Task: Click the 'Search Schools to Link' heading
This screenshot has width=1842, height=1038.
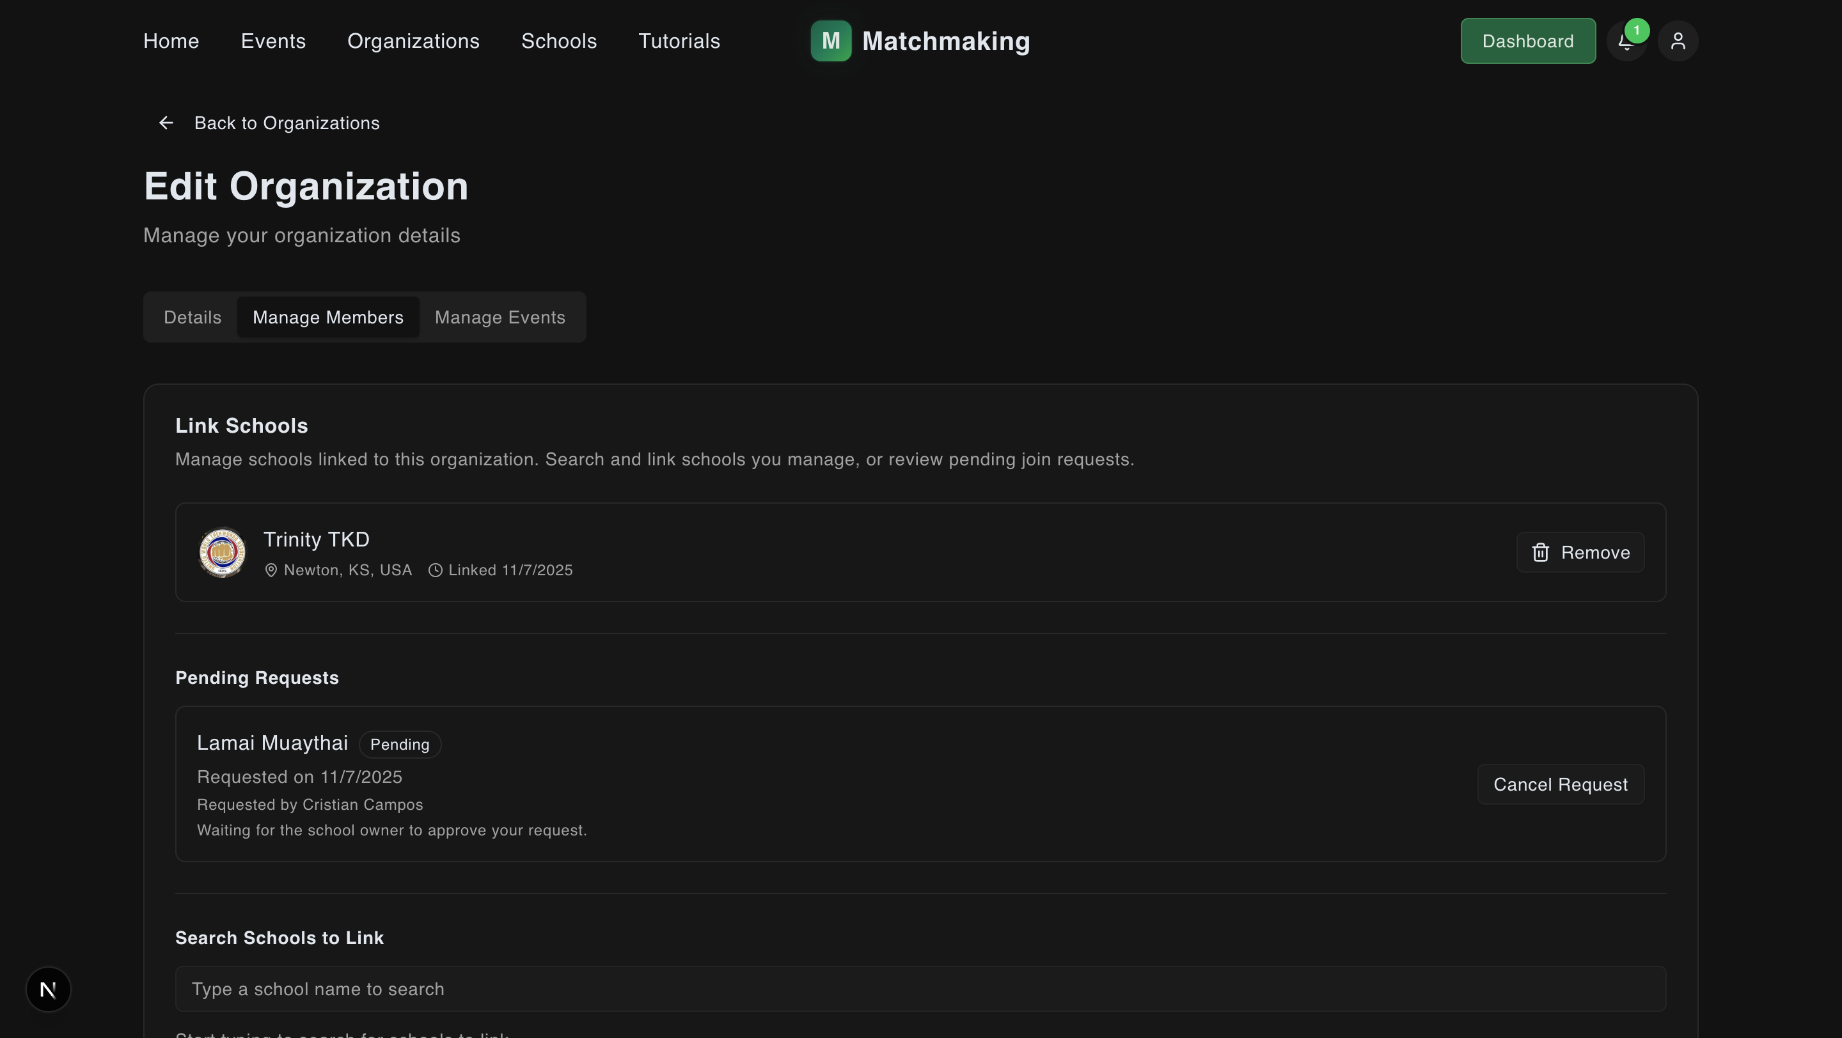Action: (x=279, y=938)
